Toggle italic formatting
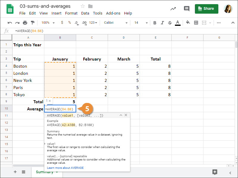The width and height of the screenshot is (238, 178). click(x=162, y=23)
